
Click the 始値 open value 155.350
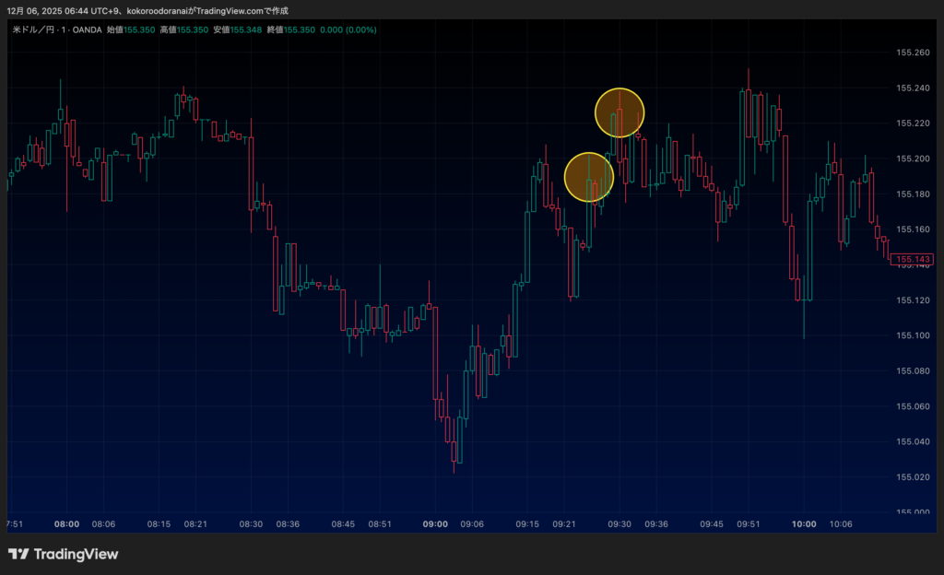(x=140, y=29)
